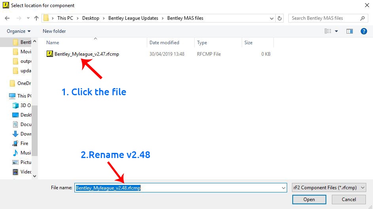Open 3D Objects in sidebar
This screenshot has height=209, width=373.
coord(21,105)
